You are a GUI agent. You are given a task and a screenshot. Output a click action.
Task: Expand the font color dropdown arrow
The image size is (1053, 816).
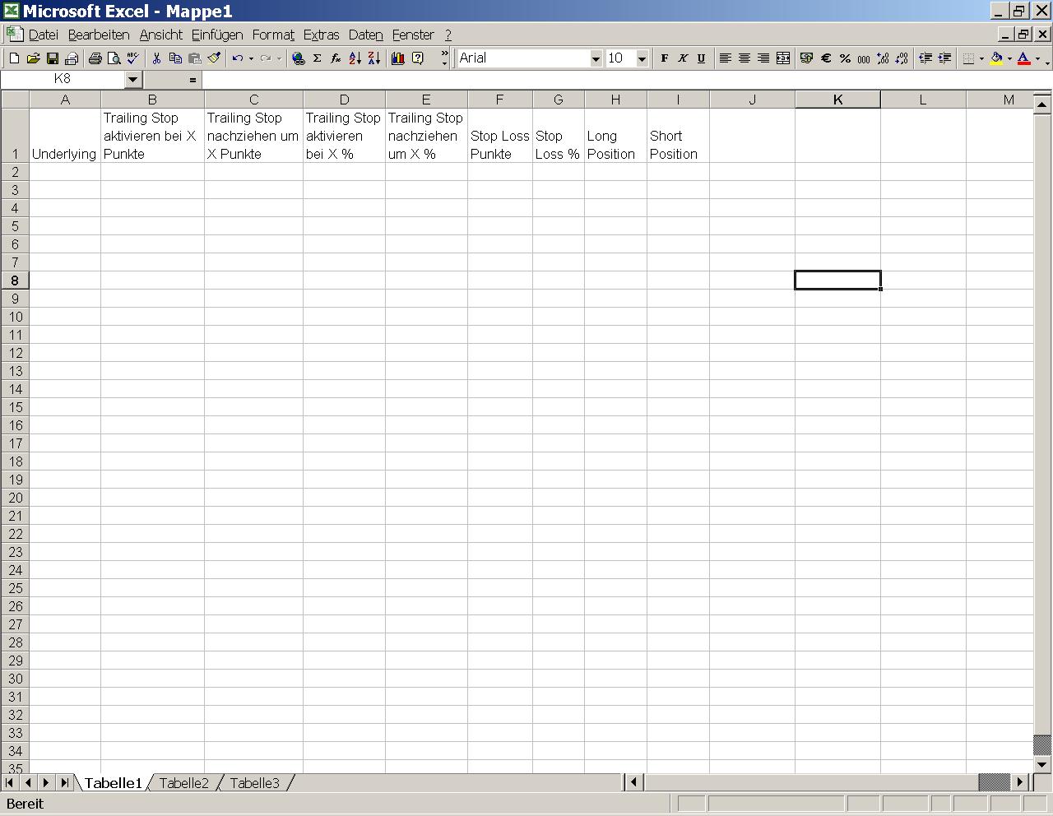(1037, 58)
